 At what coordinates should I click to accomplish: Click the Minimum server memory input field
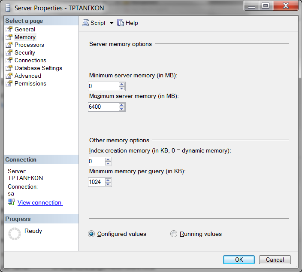tap(103, 86)
